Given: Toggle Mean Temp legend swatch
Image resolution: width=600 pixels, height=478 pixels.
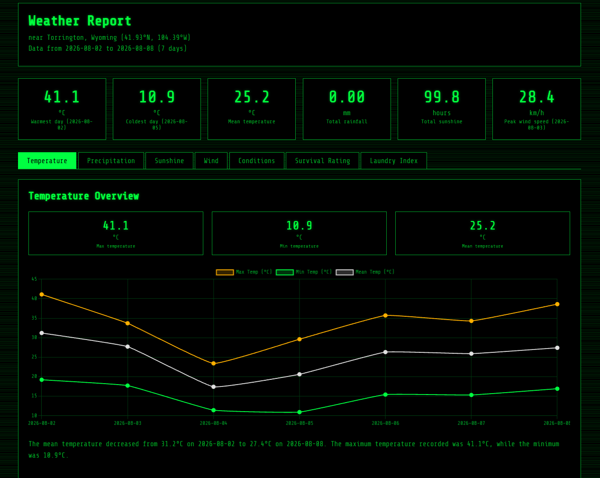Looking at the screenshot, I should click(345, 272).
